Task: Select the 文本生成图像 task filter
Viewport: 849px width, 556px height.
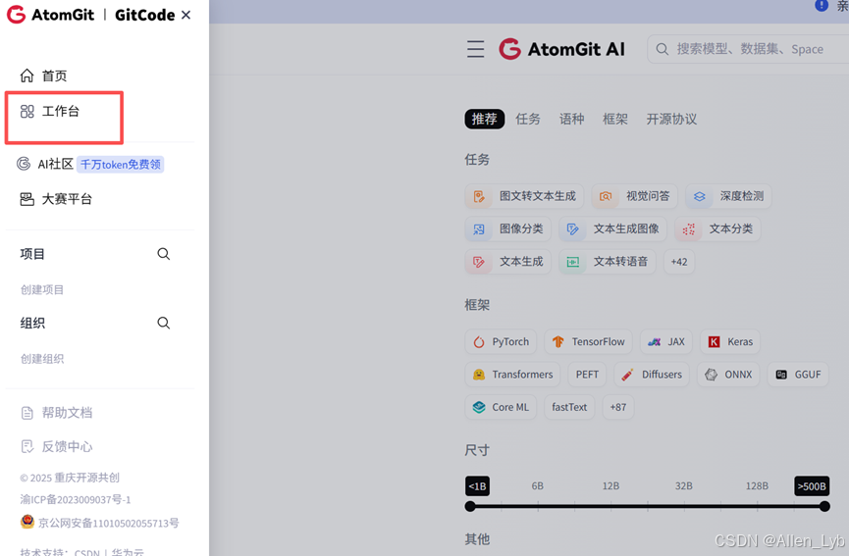Action: point(612,229)
